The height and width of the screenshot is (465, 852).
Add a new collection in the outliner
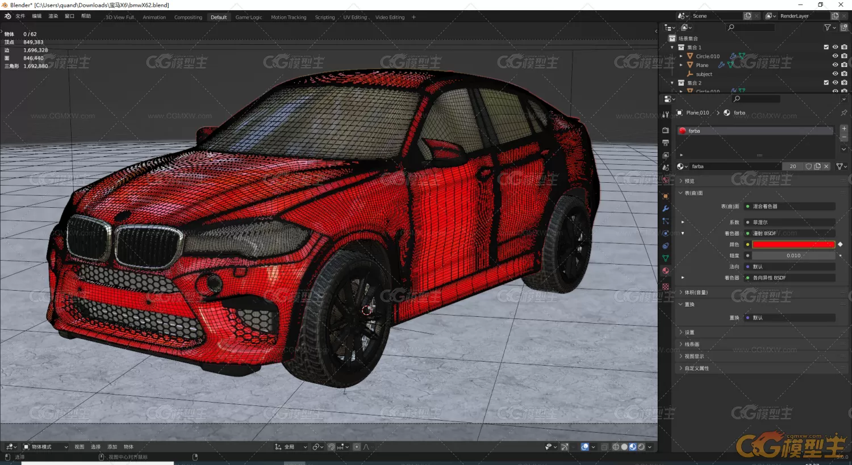click(843, 27)
